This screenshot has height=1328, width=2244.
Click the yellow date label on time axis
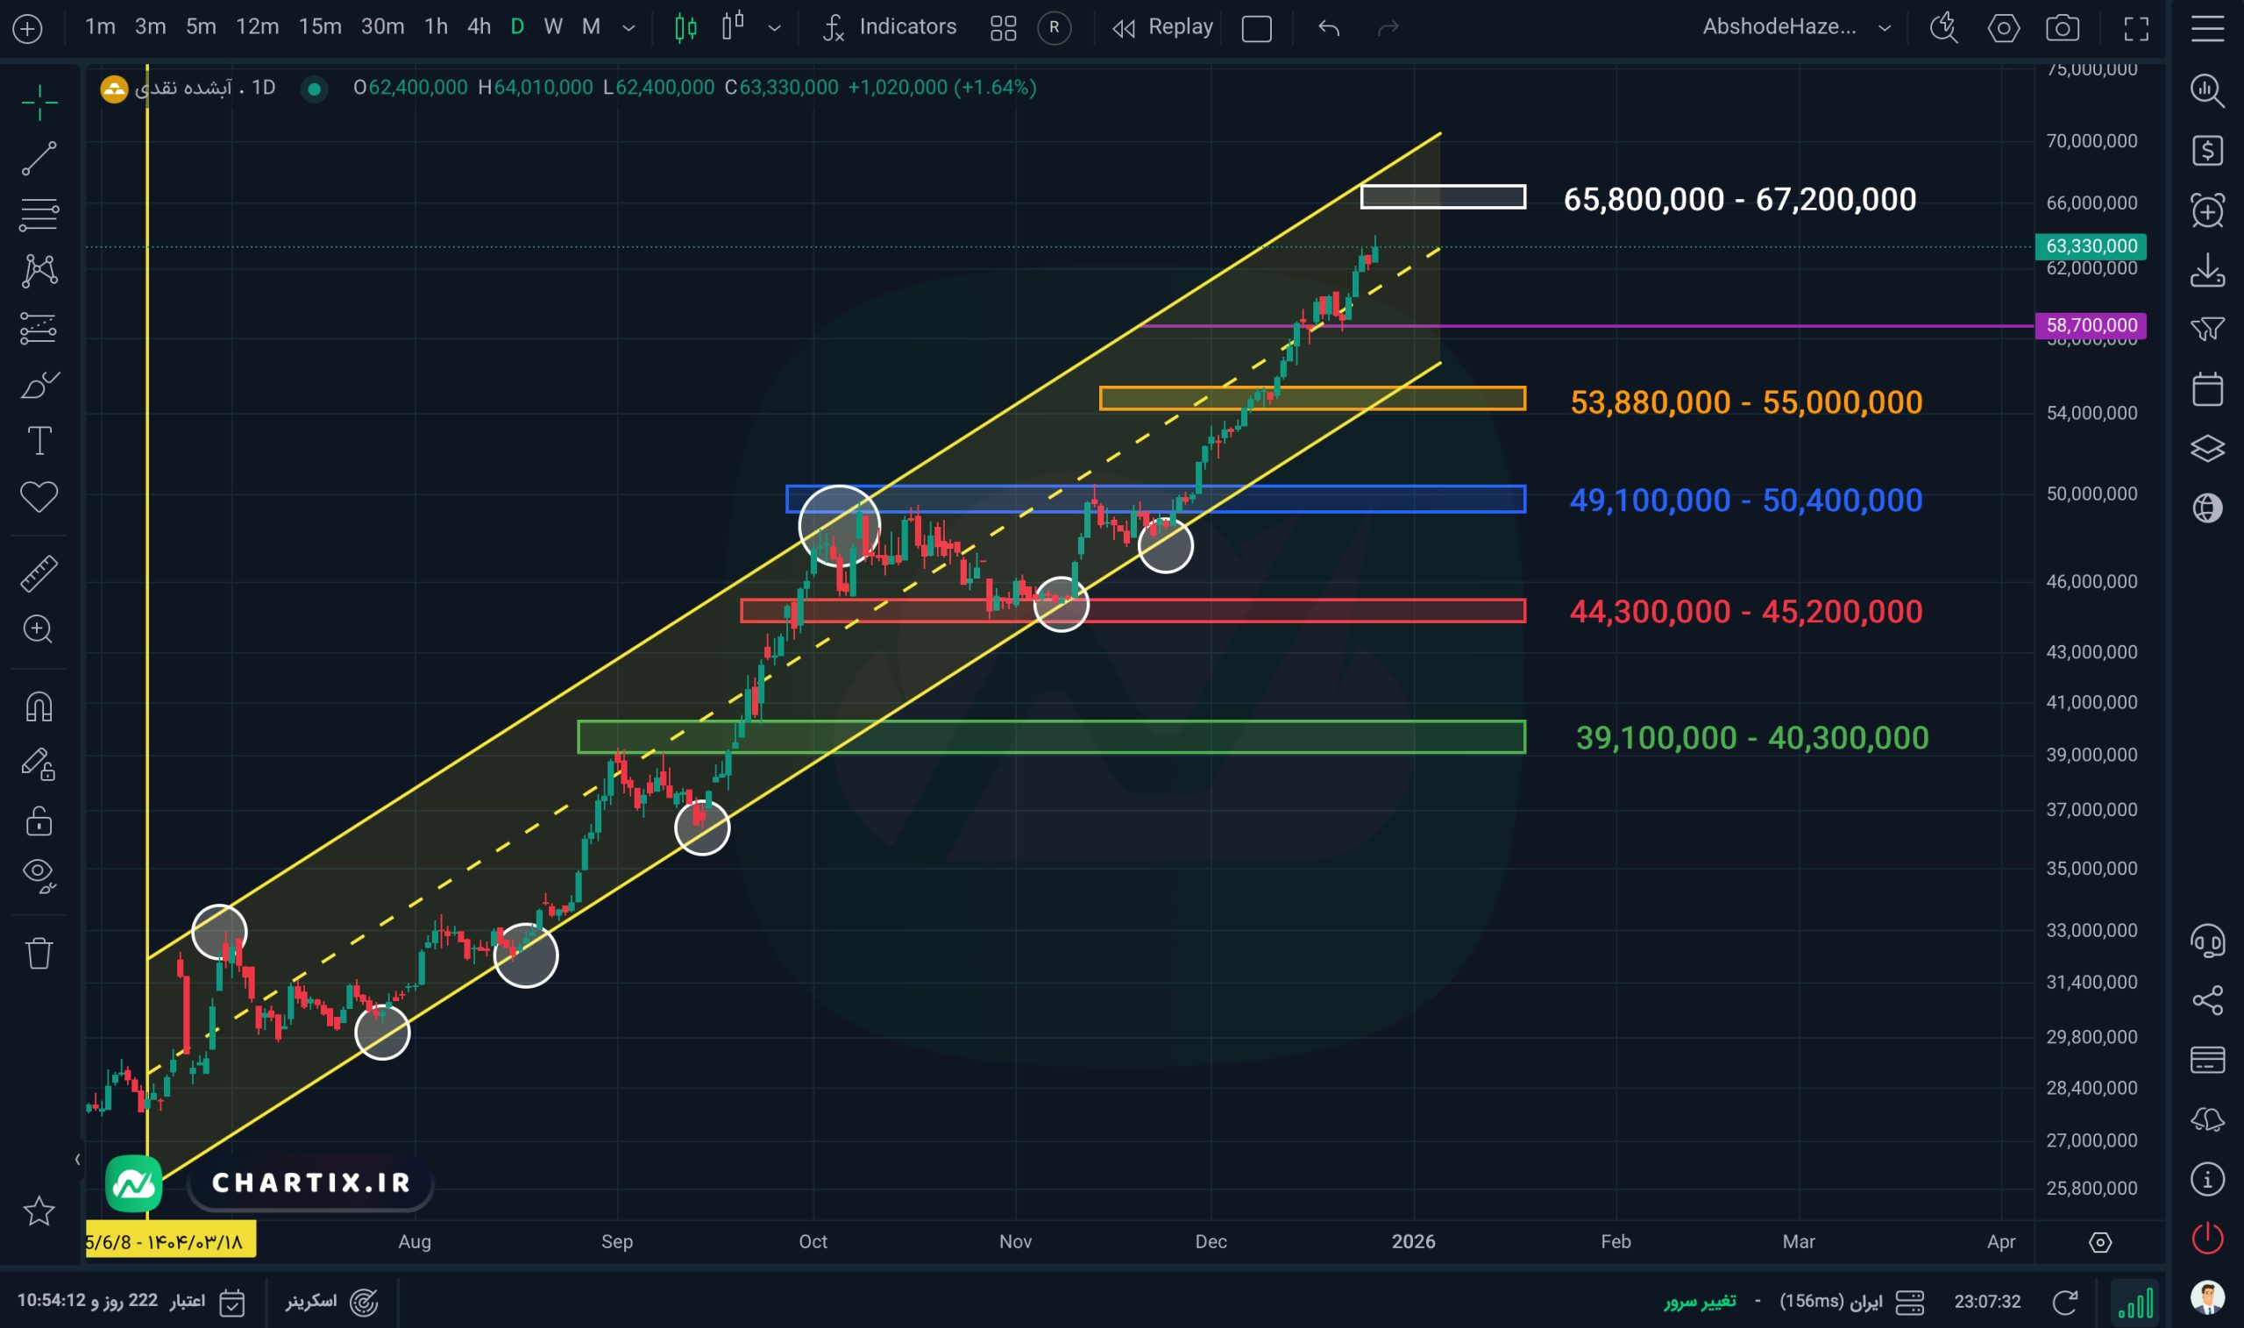click(170, 1240)
